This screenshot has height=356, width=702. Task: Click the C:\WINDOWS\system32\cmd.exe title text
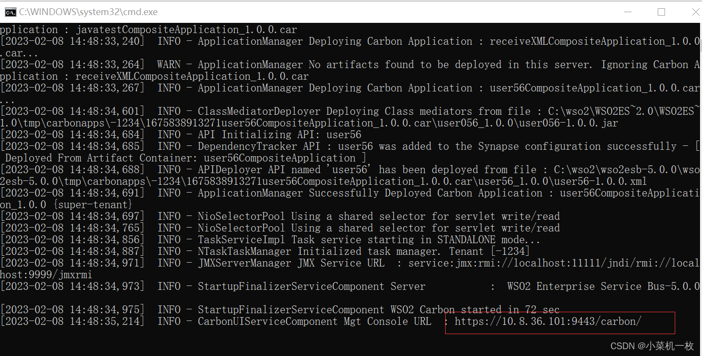click(x=88, y=12)
